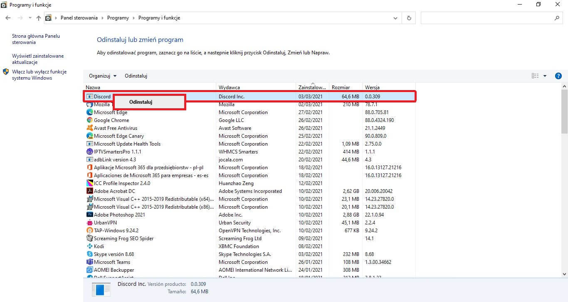Click the vertical scrollbar thumb

pyautogui.click(x=564, y=112)
